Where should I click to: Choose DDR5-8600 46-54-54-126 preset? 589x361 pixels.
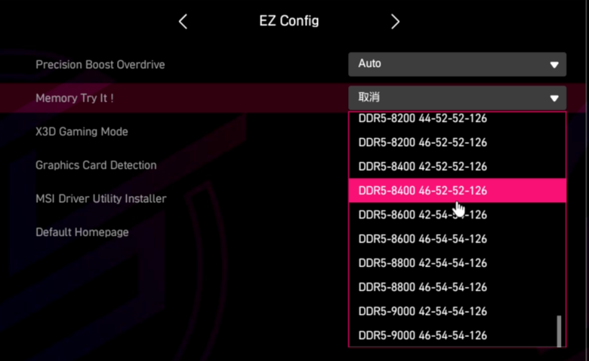[457, 239]
